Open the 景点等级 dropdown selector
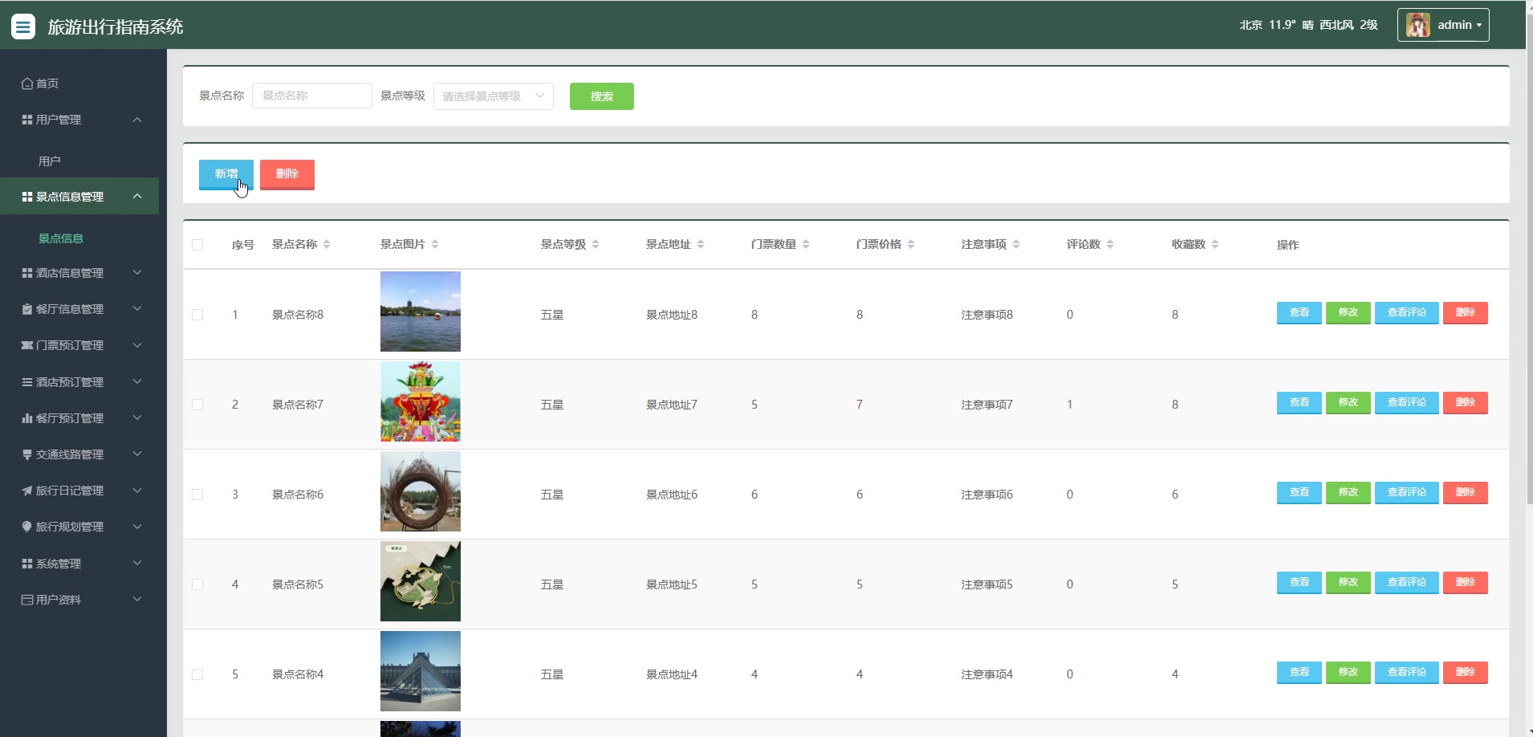1533x737 pixels. (x=493, y=96)
